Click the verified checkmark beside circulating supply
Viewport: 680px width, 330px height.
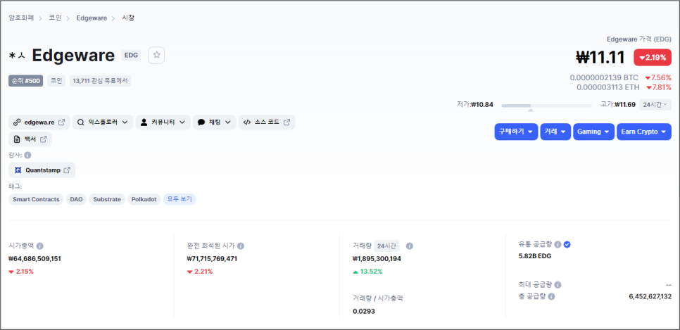(x=567, y=245)
